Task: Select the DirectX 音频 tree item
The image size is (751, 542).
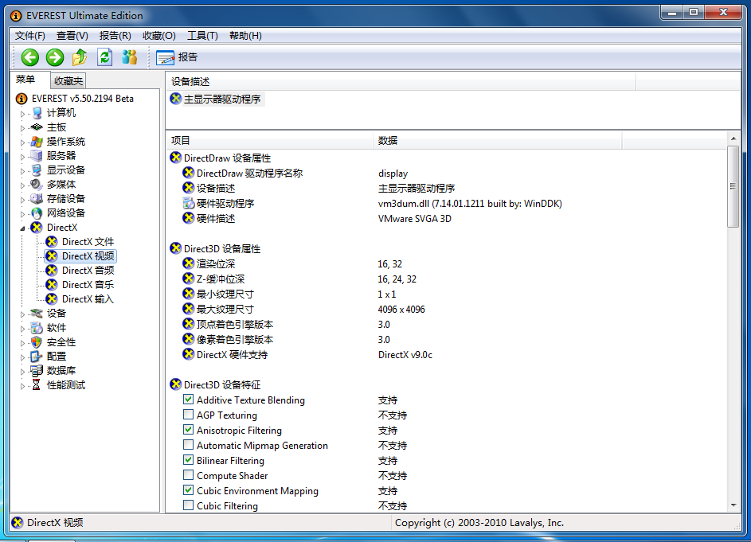Action: coord(88,271)
